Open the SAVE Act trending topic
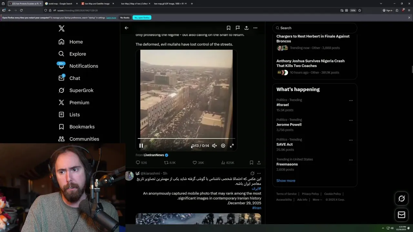Image resolution: width=413 pixels, height=232 pixels. [285, 144]
